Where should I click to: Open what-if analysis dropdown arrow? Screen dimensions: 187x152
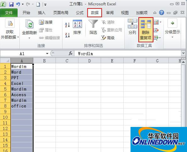pyautogui.click(x=160, y=38)
